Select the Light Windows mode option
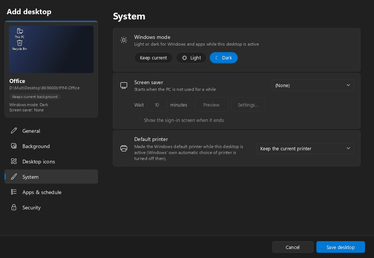Viewport: 374px width, 258px height. tap(191, 58)
